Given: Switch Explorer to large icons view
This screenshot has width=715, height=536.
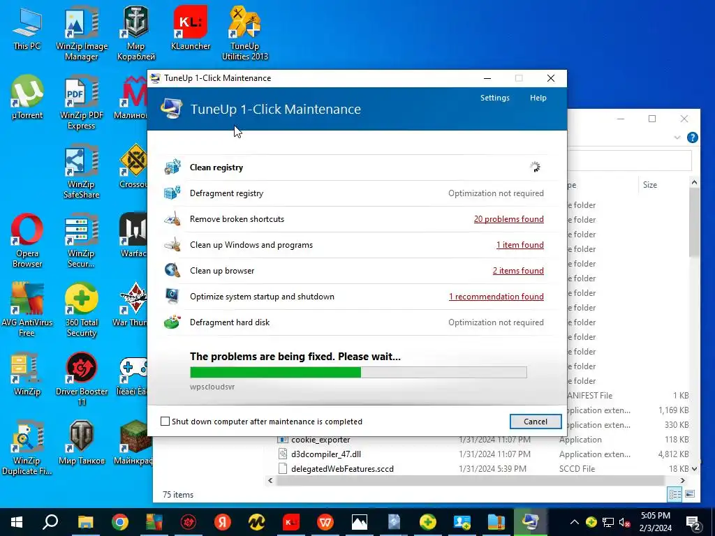Looking at the screenshot, I should tap(690, 494).
